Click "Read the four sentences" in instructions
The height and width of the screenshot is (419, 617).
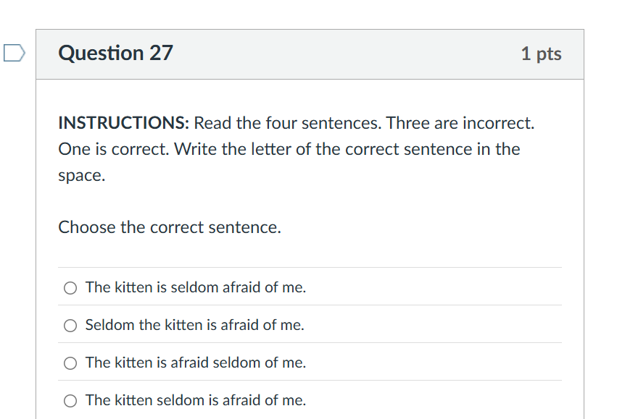287,123
